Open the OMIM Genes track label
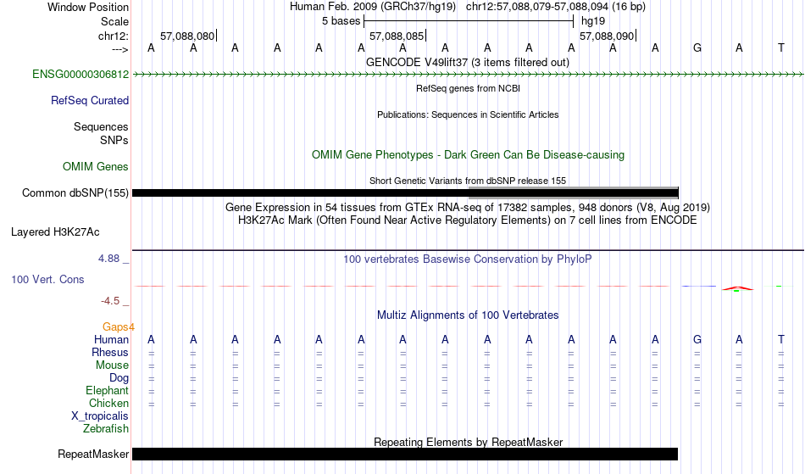Image resolution: width=805 pixels, height=474 pixels. [96, 167]
